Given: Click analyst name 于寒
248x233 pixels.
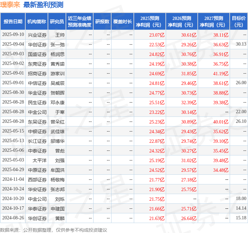Looking at the screenshot, I should [60, 112].
